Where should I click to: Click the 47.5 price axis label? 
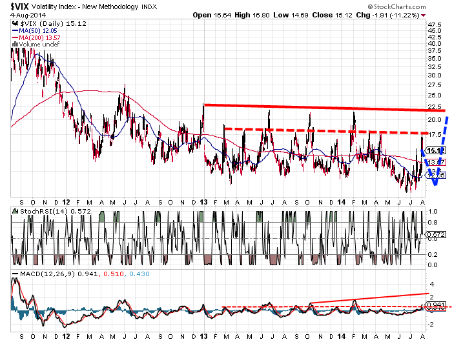tap(435, 25)
